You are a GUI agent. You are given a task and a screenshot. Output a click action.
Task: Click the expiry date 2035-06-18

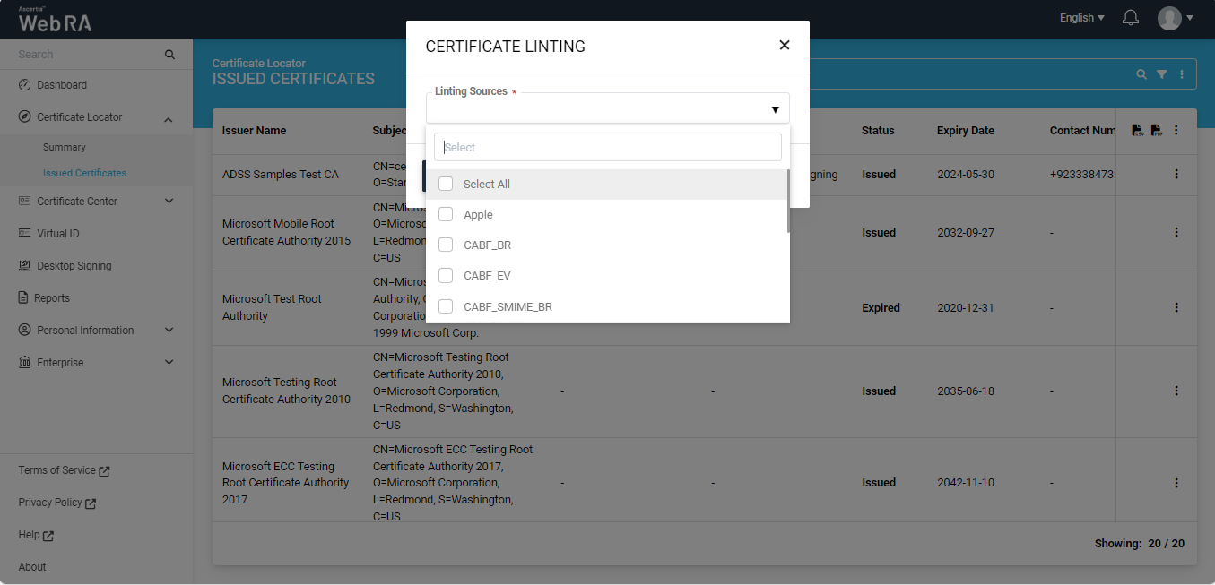[966, 391]
